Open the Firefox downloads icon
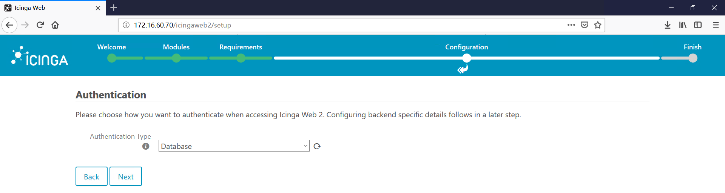The image size is (725, 193). tap(668, 25)
